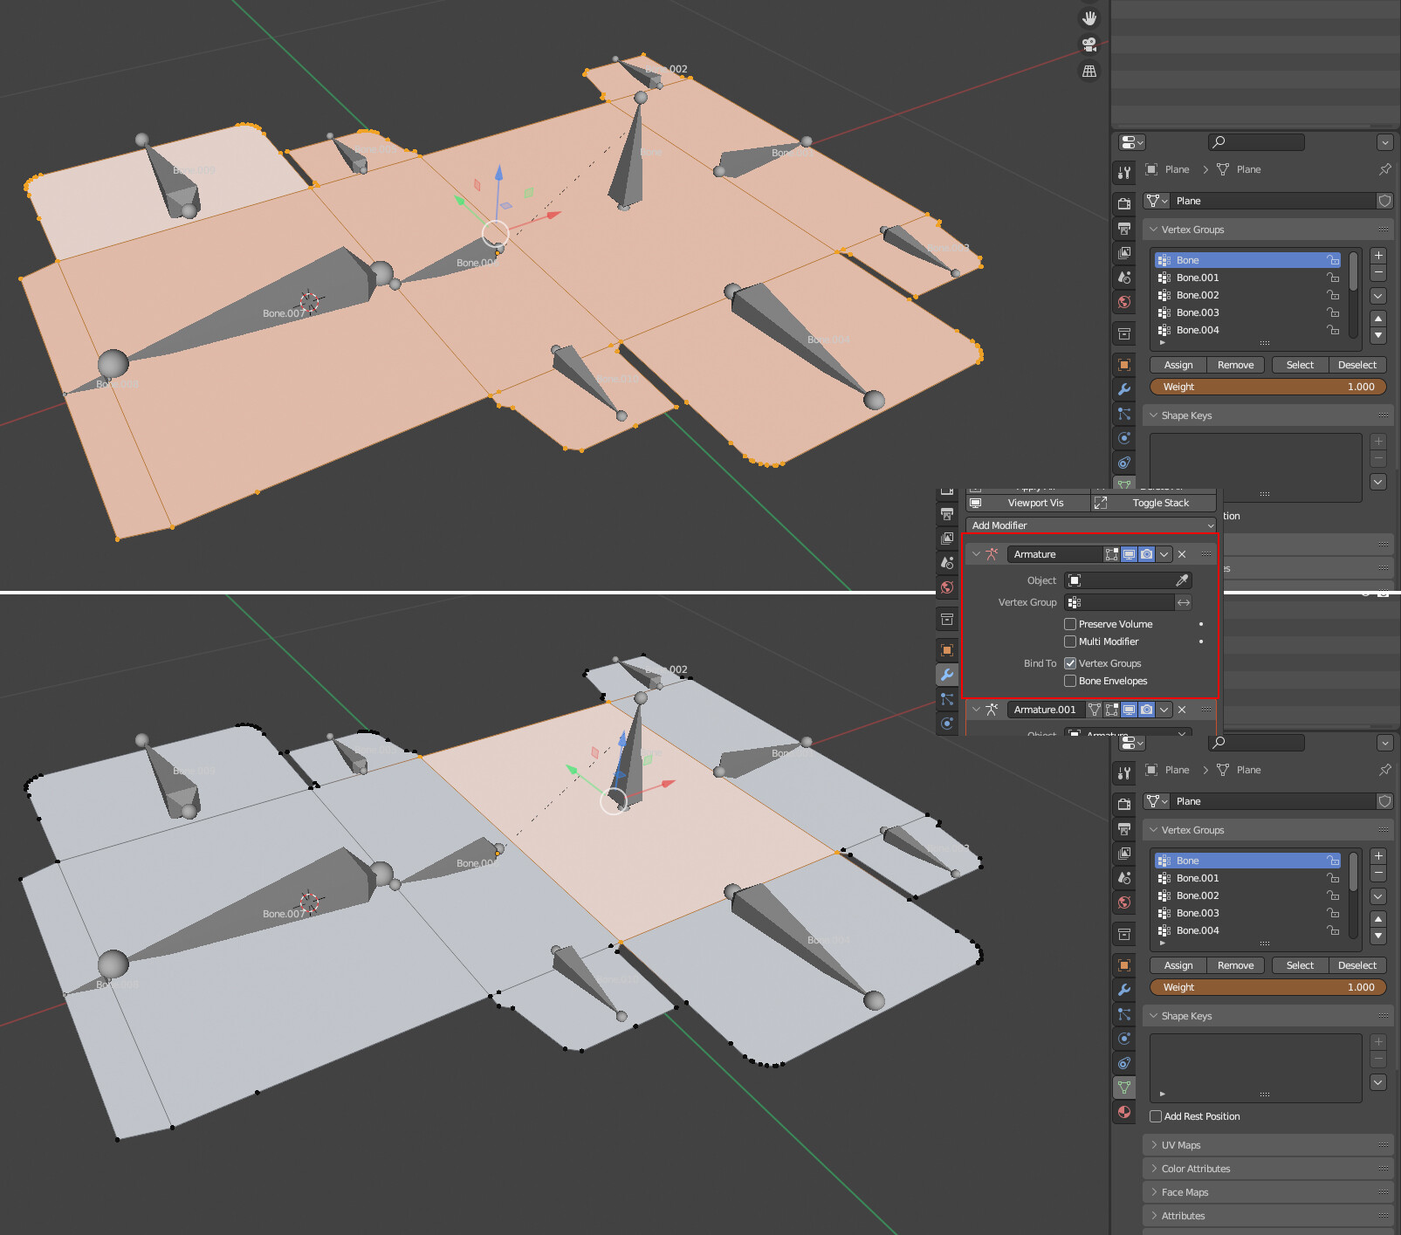1401x1235 pixels.
Task: Open Render properties tab in upper panel
Action: click(1124, 203)
